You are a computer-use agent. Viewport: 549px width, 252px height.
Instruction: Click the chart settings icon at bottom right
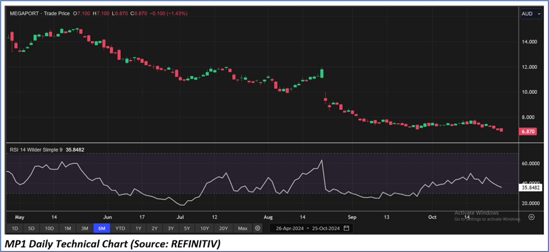coord(531,217)
